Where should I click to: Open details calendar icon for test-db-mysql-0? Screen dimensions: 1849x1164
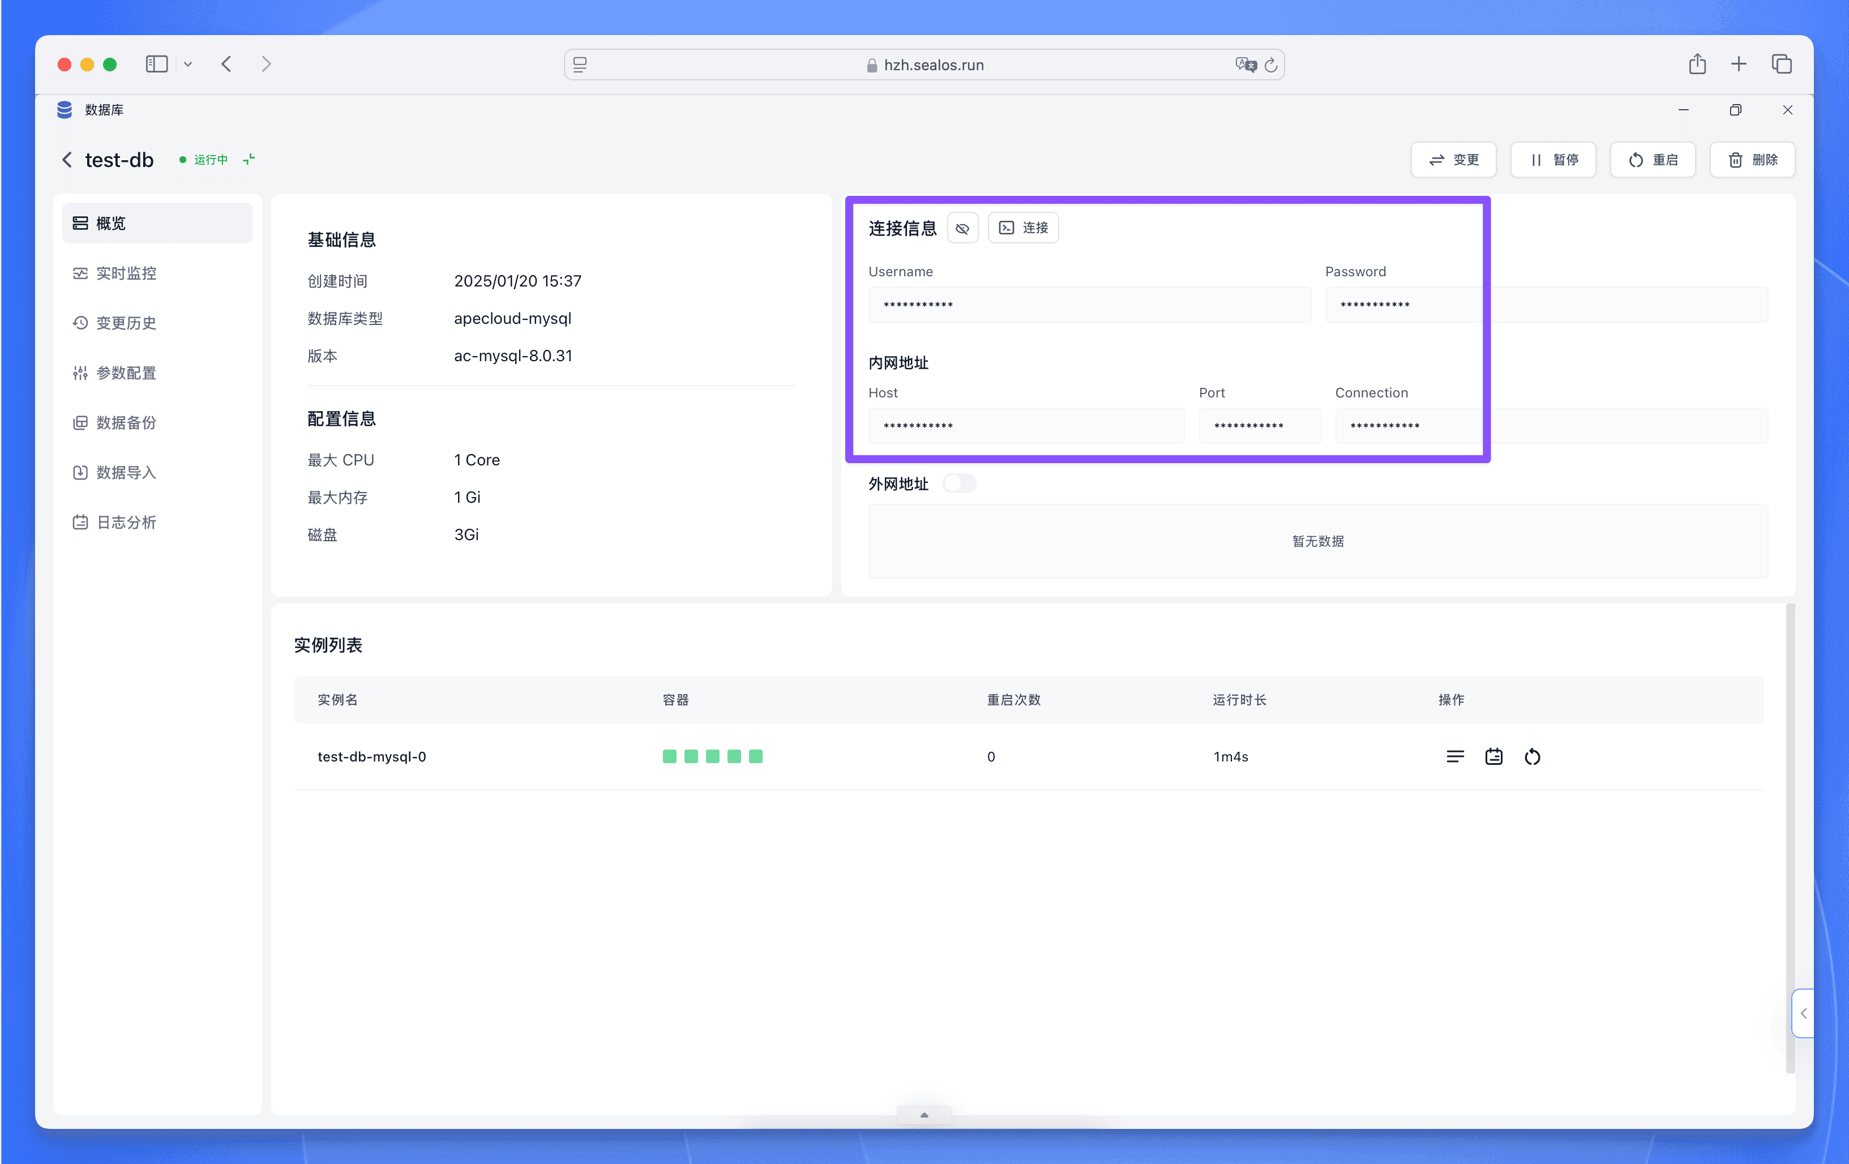(1493, 756)
